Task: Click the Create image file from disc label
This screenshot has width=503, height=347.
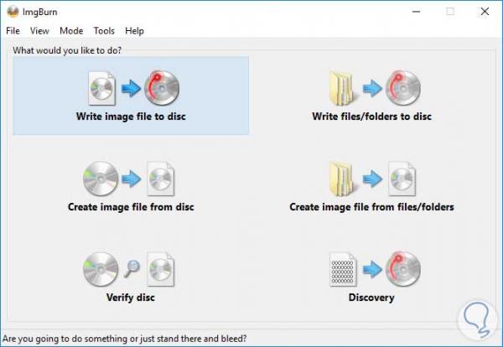Action: point(131,207)
